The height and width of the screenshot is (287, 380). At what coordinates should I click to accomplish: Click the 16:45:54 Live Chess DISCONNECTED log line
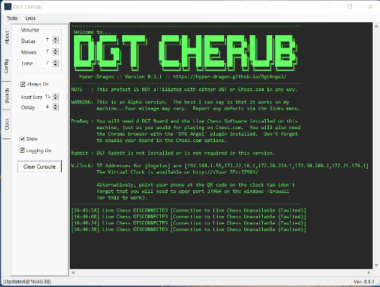(x=189, y=210)
